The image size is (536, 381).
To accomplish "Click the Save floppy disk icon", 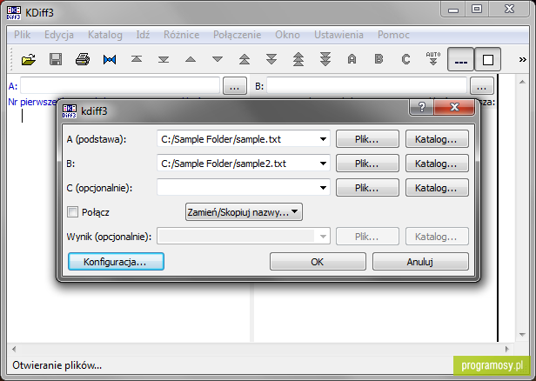I will [x=56, y=59].
